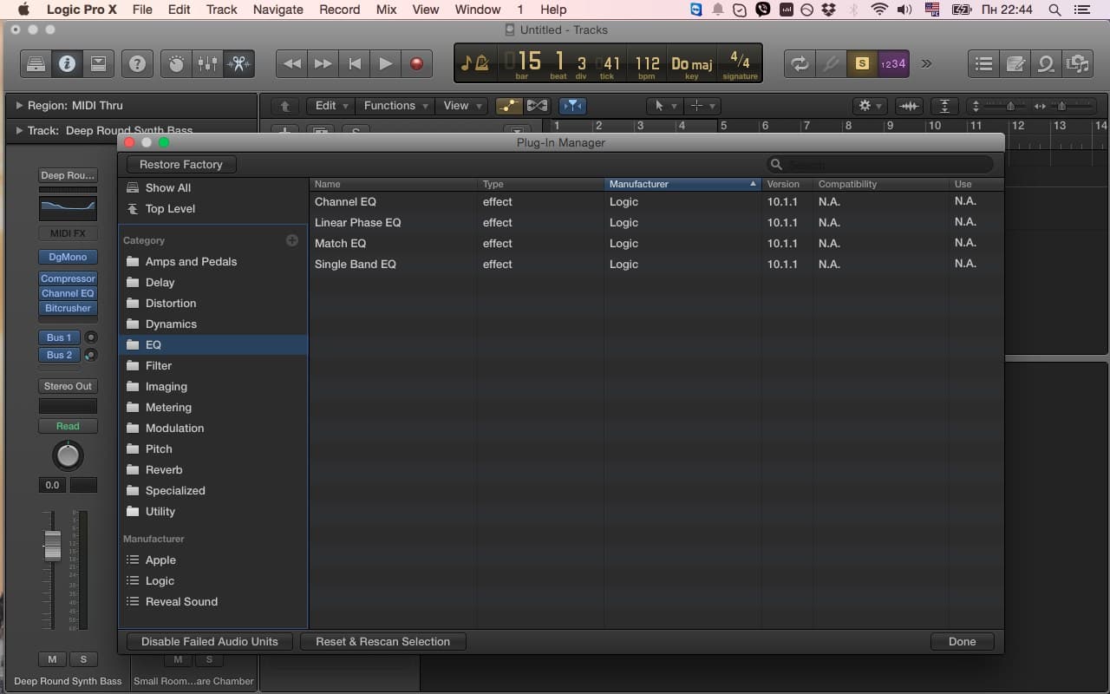Open the File menu in the menu bar
Image resolution: width=1110 pixels, height=694 pixels.
coord(141,10)
